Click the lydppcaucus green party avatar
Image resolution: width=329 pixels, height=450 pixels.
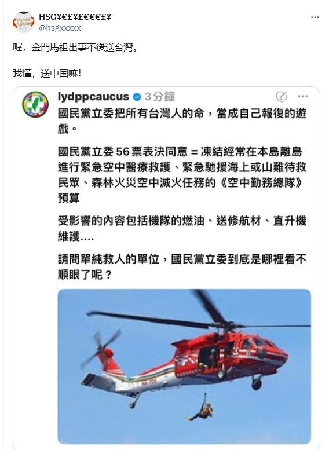click(35, 104)
